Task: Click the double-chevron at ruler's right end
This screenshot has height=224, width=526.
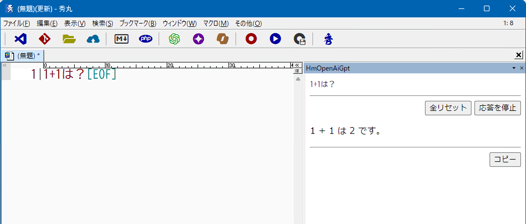Action: 297,65
